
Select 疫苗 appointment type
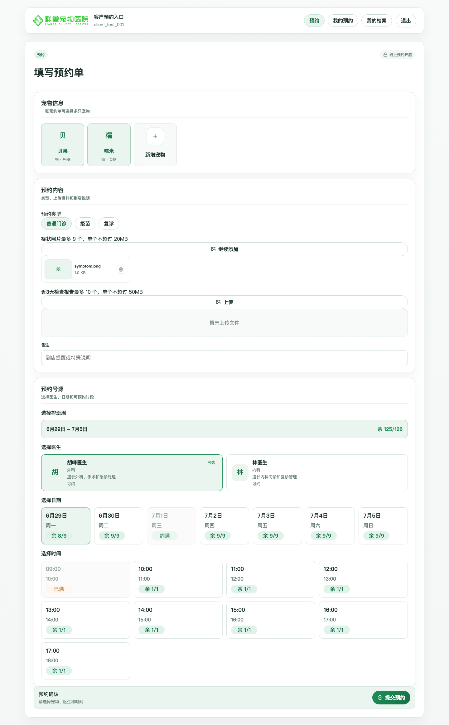85,224
